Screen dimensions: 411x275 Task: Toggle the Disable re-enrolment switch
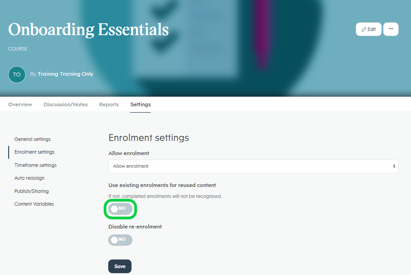tap(120, 240)
